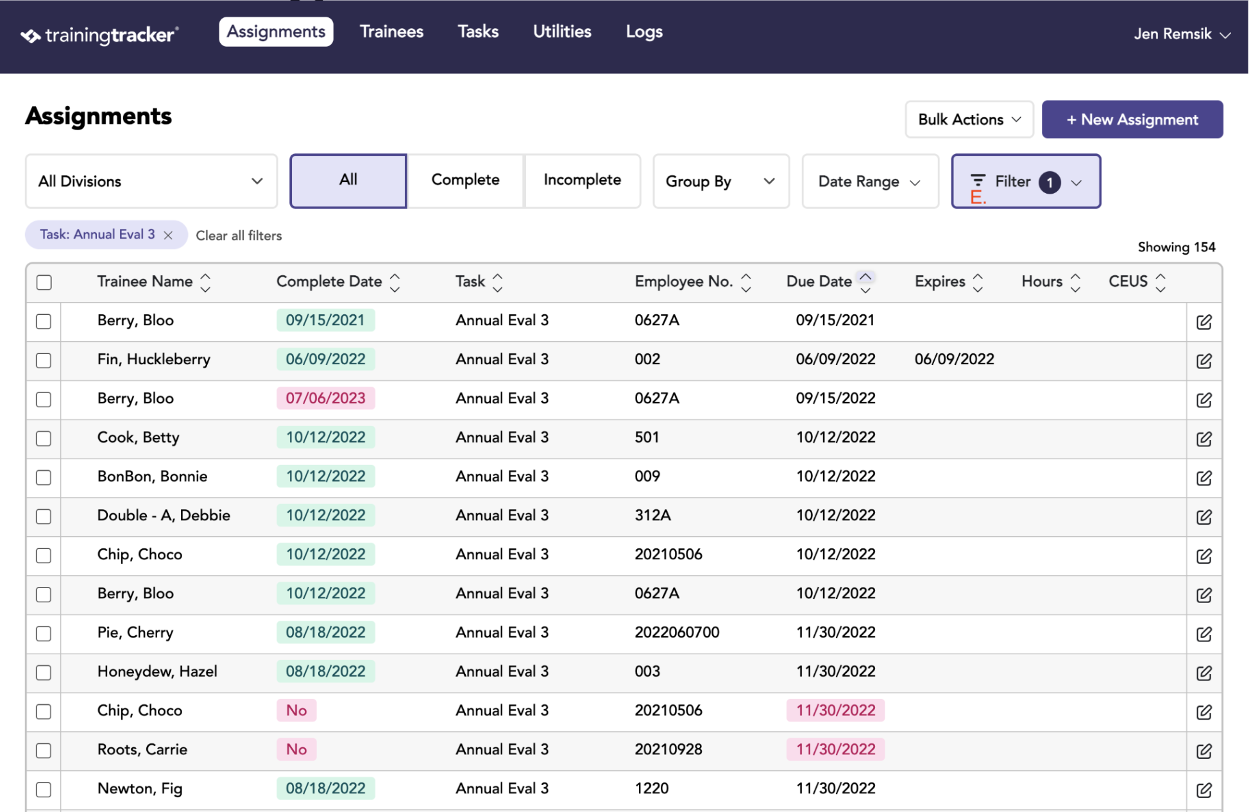
Task: Sort by Employee No. column arrows
Action: [746, 282]
